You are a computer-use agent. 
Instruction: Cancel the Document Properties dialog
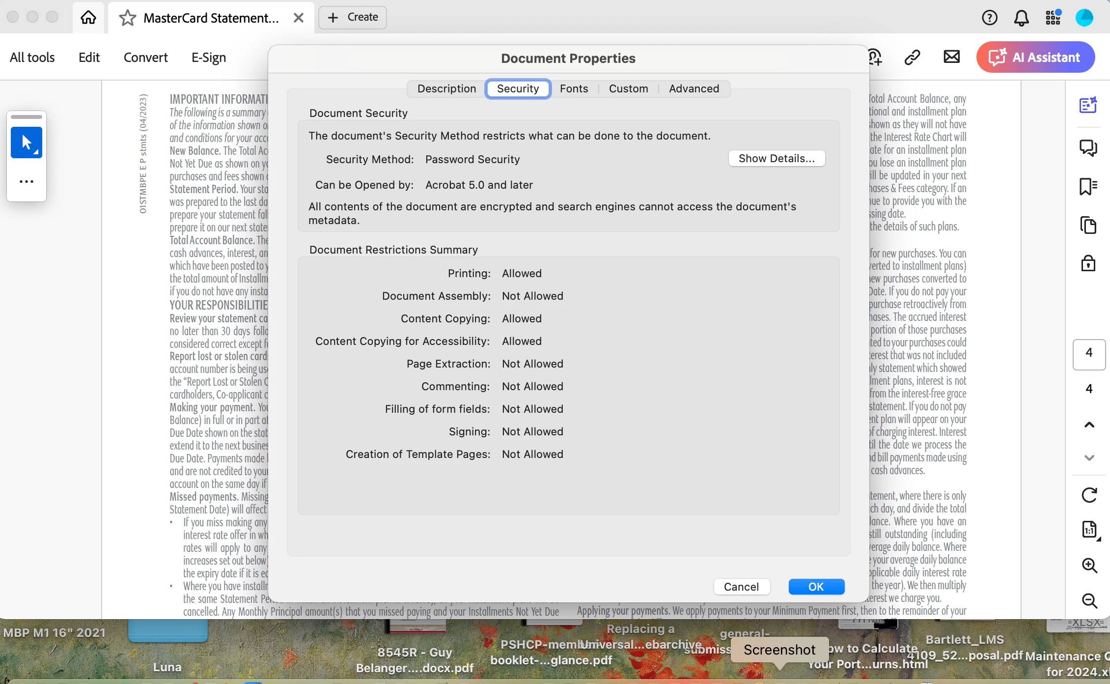tap(742, 587)
